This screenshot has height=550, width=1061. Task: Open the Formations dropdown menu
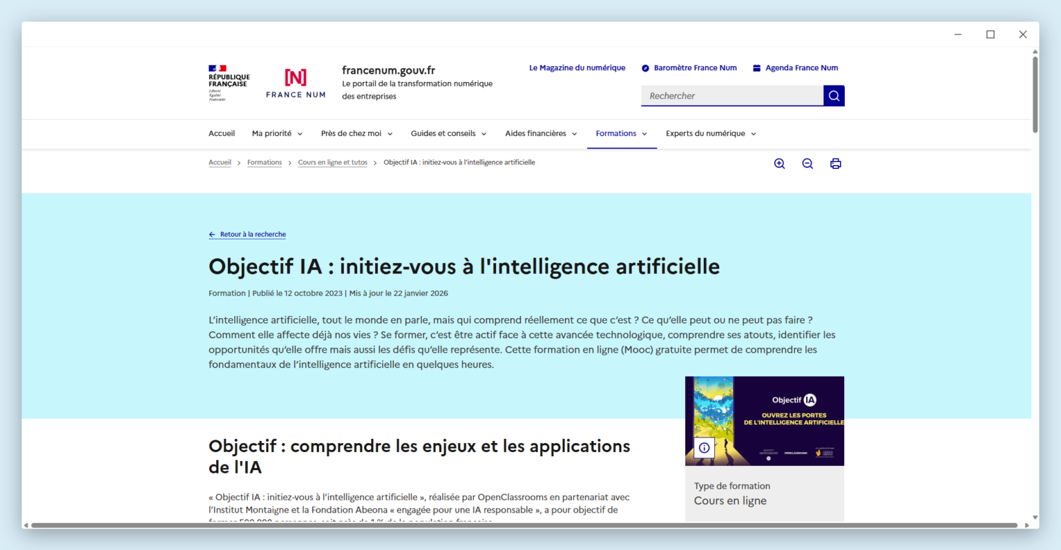622,134
